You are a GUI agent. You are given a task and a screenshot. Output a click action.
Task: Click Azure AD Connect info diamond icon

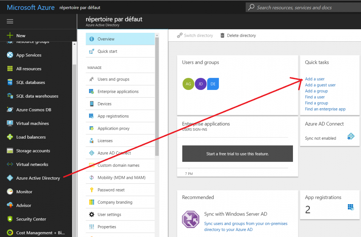pos(351,136)
